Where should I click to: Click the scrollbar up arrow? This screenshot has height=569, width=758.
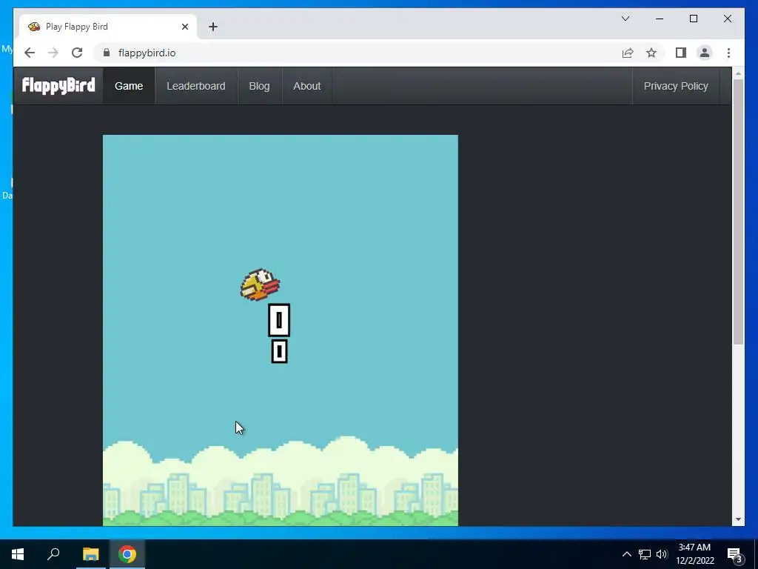[738, 73]
